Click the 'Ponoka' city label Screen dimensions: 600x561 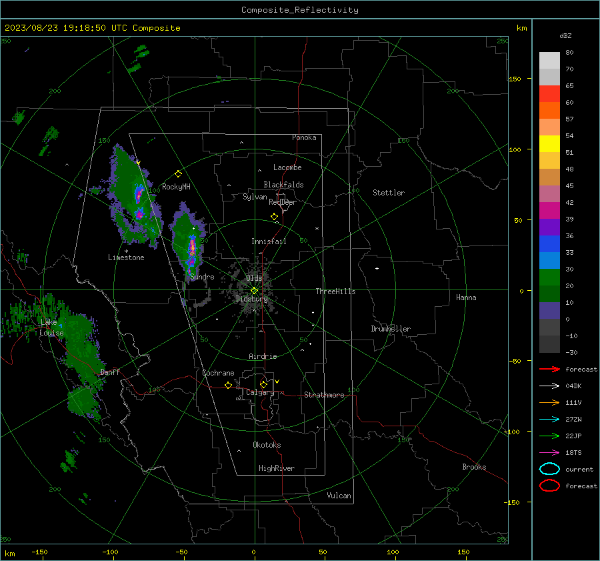click(x=304, y=137)
